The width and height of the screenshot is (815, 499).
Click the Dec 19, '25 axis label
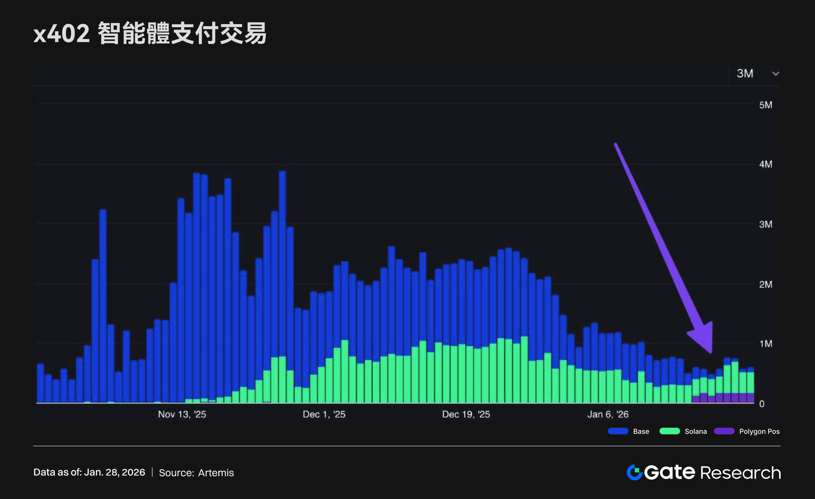tap(466, 414)
